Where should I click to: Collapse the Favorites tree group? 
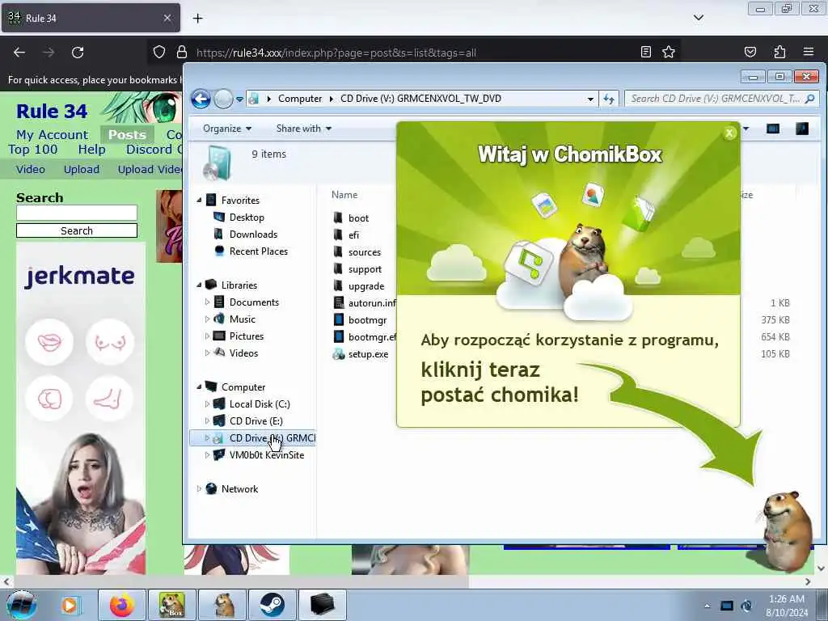[200, 201]
